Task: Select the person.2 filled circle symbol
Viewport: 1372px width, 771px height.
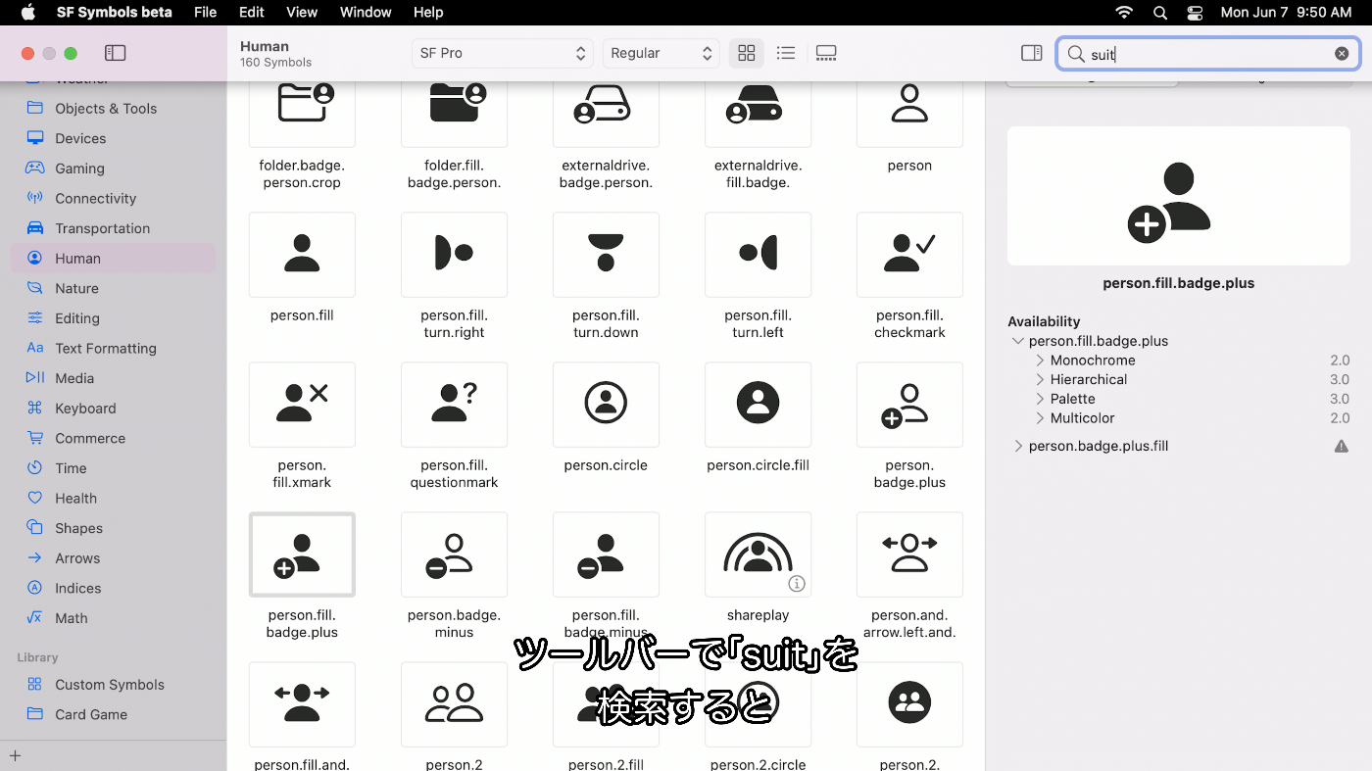Action: pyautogui.click(x=909, y=704)
